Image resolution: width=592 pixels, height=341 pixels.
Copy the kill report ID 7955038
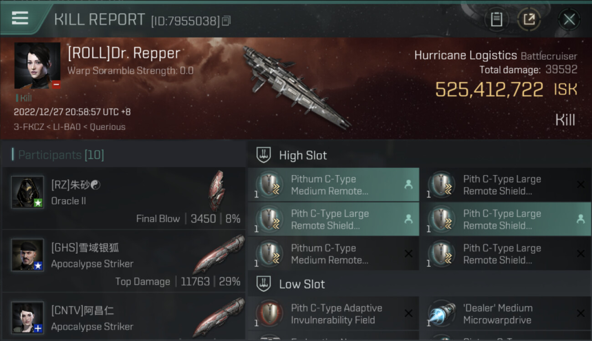pos(226,21)
